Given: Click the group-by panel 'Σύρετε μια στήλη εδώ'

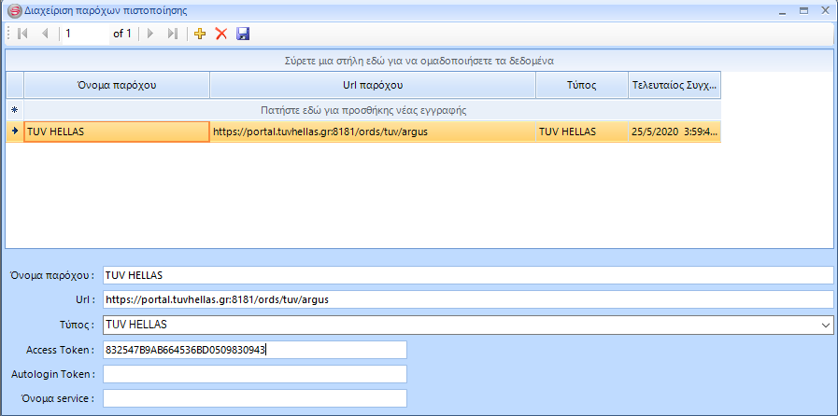Looking at the screenshot, I should [x=419, y=61].
